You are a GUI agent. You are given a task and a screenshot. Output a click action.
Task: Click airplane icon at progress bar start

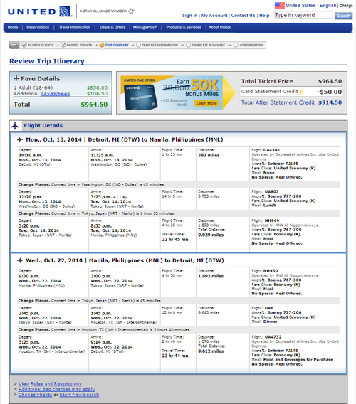pyautogui.click(x=14, y=45)
